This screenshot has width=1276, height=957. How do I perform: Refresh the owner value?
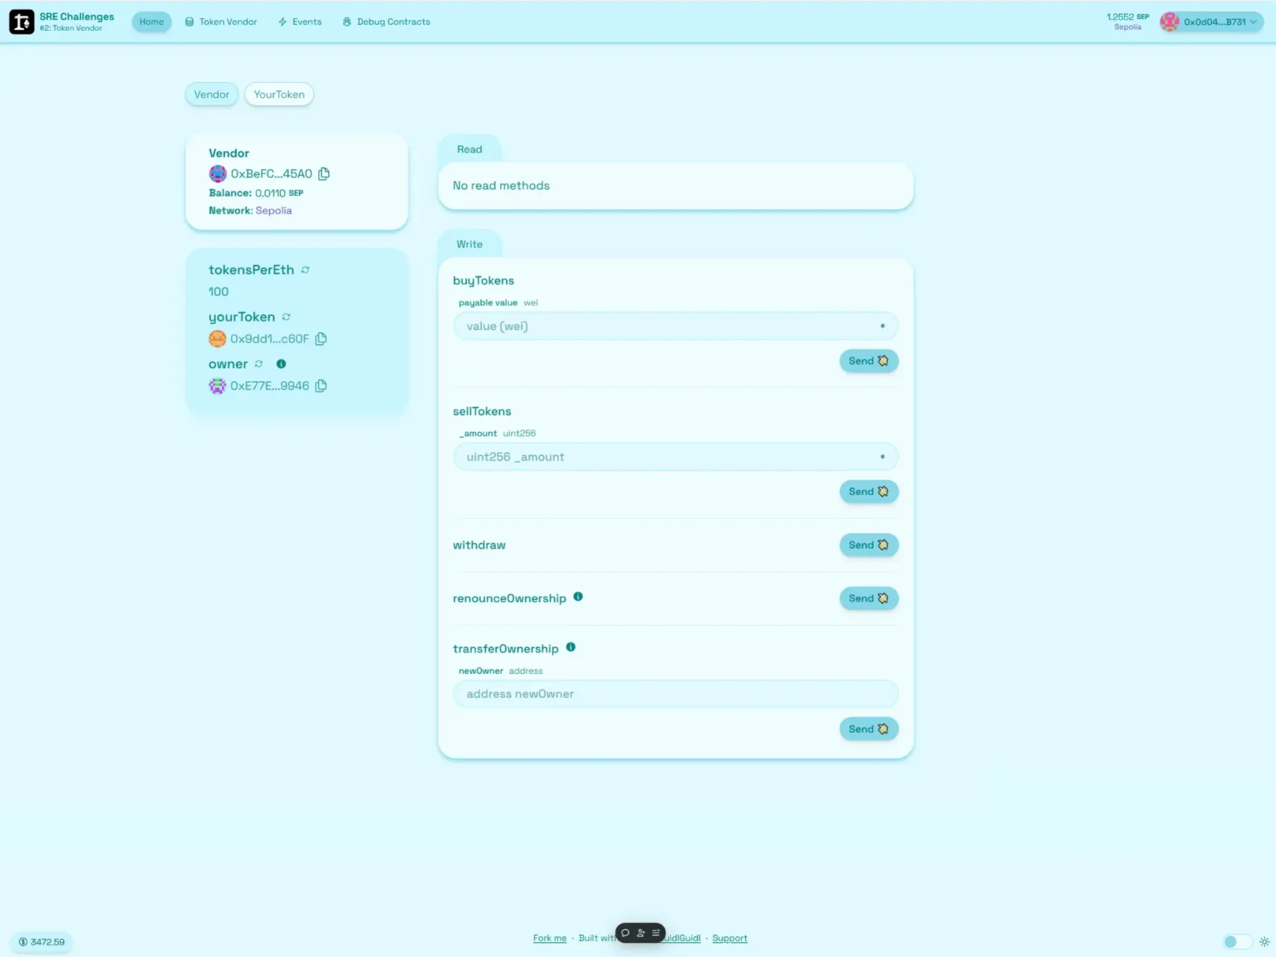click(258, 364)
